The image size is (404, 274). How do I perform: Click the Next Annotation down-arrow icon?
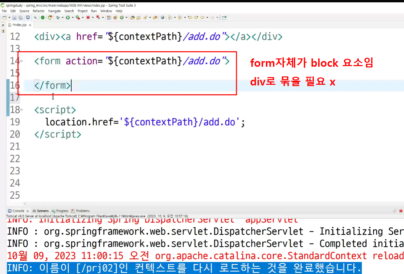coord(170,17)
